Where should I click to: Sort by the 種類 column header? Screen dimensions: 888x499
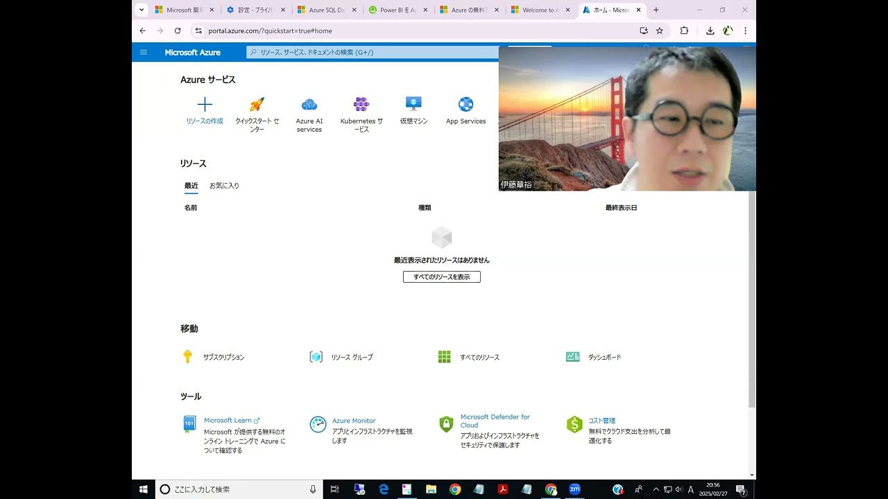click(x=425, y=208)
